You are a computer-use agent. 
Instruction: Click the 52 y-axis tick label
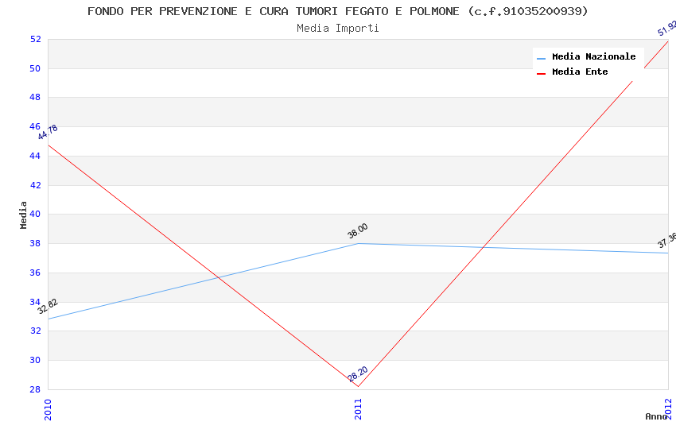click(35, 39)
